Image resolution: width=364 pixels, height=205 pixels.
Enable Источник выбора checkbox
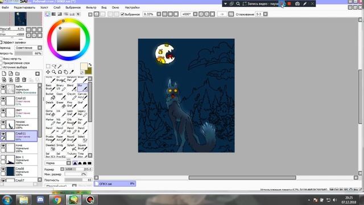[1, 67]
